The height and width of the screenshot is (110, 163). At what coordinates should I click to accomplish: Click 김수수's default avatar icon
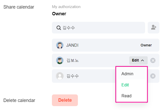tap(60, 76)
